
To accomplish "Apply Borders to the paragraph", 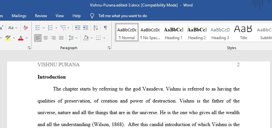I will (98, 38).
